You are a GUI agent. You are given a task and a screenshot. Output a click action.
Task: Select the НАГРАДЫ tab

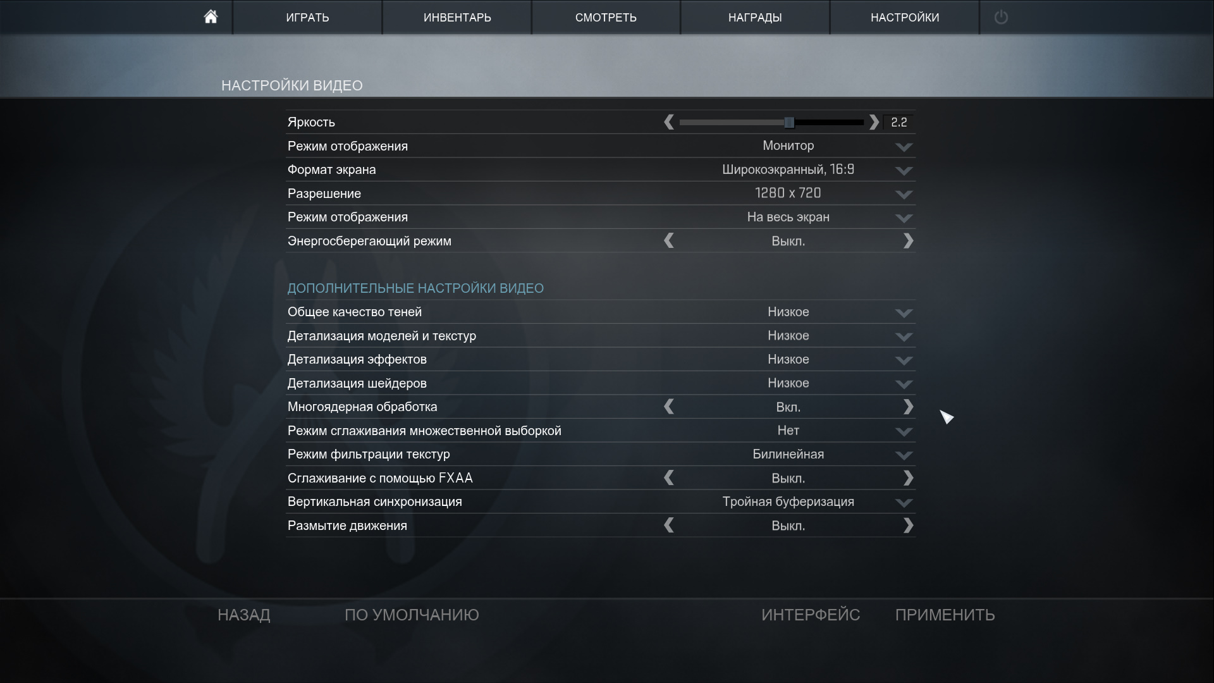(755, 17)
